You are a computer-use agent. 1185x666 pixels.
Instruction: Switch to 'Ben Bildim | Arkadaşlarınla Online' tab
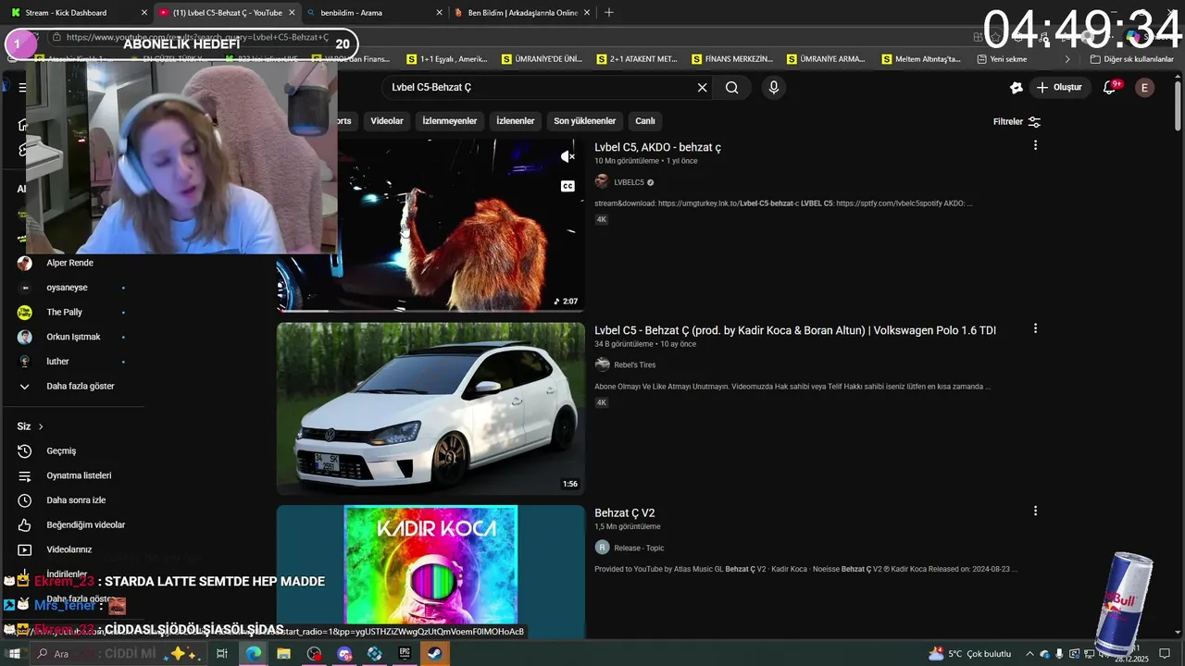(x=523, y=13)
